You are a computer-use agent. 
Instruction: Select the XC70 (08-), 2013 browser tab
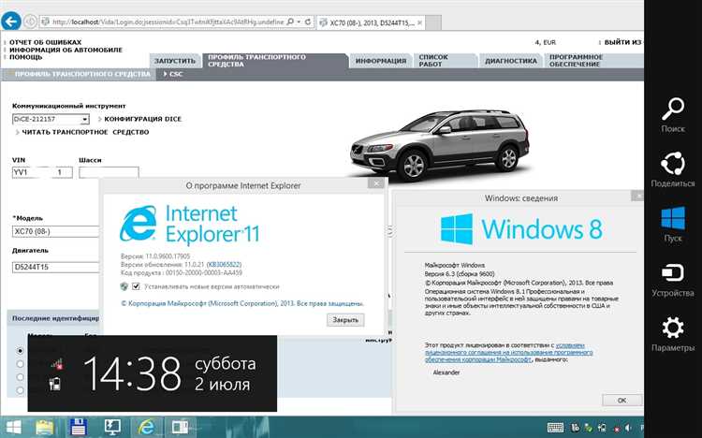[x=371, y=22]
